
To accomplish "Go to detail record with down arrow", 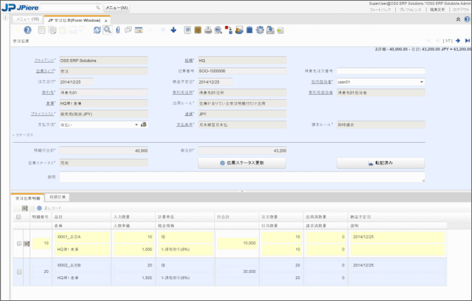I will click(x=173, y=30).
